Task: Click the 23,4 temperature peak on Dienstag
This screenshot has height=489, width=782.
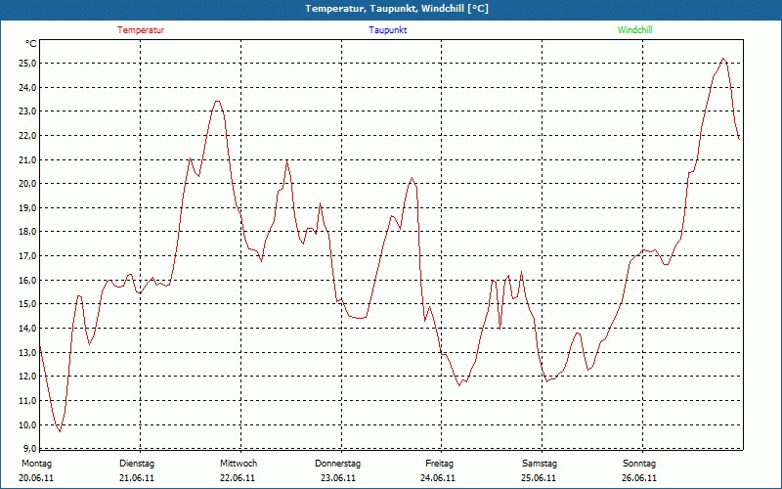Action: pyautogui.click(x=217, y=102)
